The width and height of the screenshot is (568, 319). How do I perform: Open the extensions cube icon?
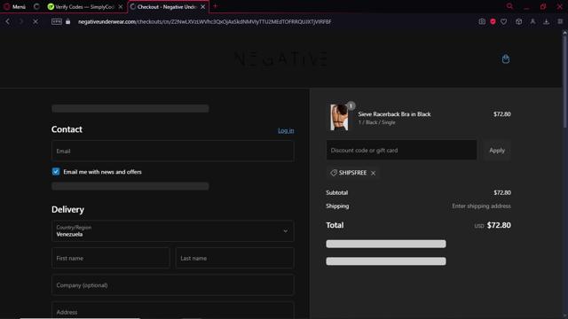tap(518, 21)
